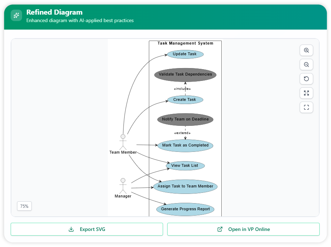
Task: Export the diagram as SVG
Action: [87, 229]
